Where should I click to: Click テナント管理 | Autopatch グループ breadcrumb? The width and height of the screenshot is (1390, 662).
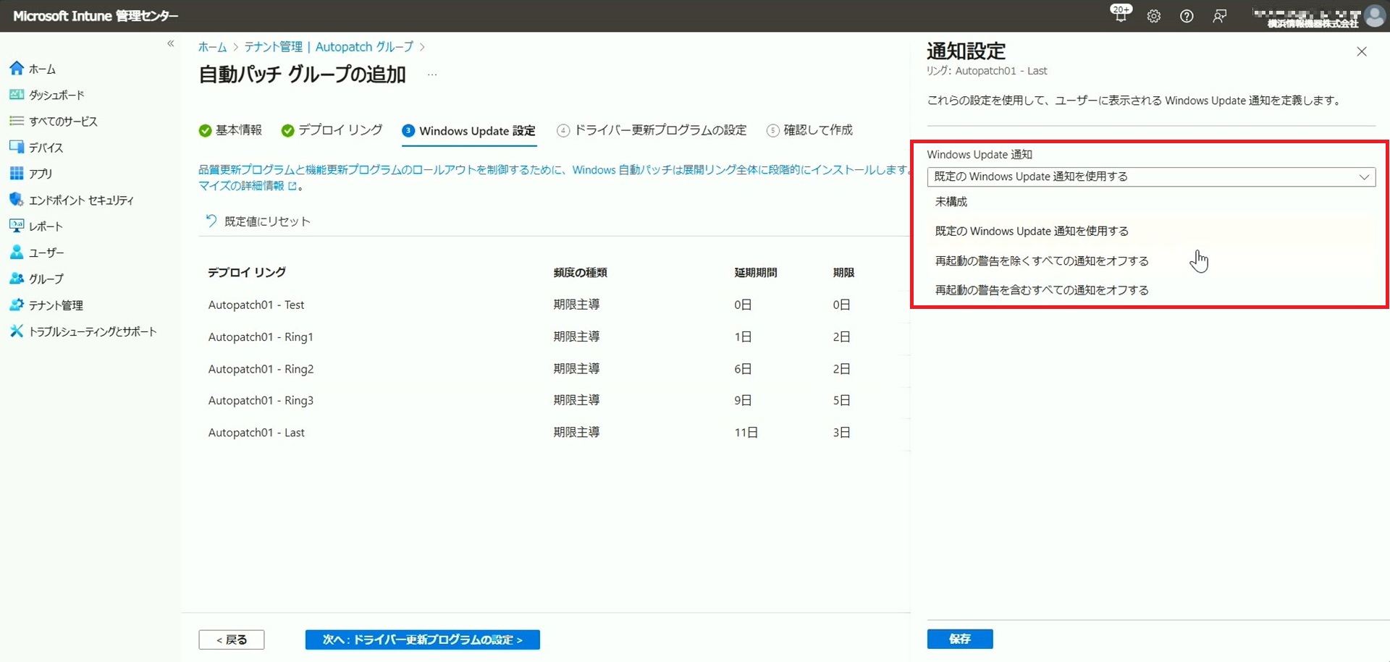(x=329, y=47)
